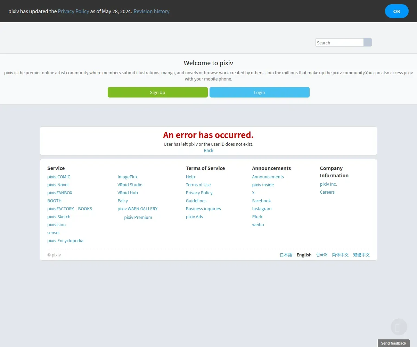
Task: Open VRoid Studio link
Action: [x=130, y=185]
